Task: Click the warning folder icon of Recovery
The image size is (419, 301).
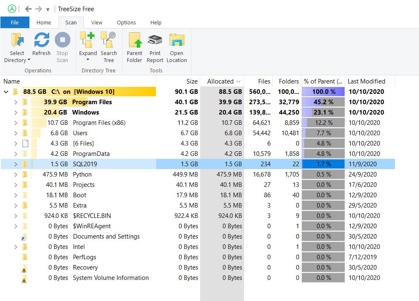Action: [x=24, y=268]
